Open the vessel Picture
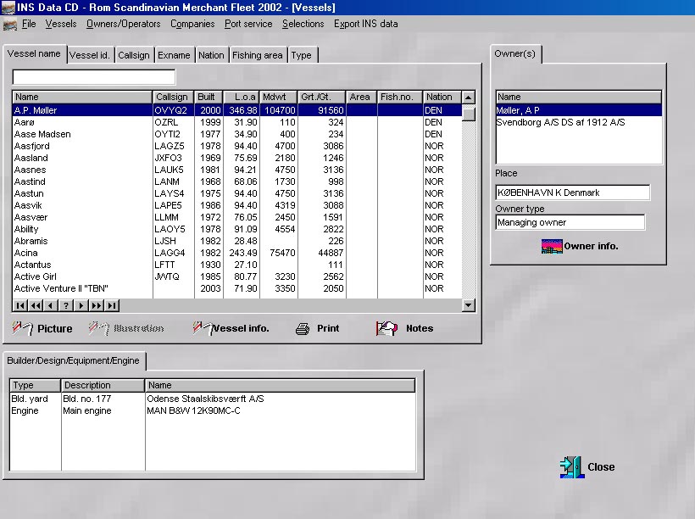 (42, 328)
